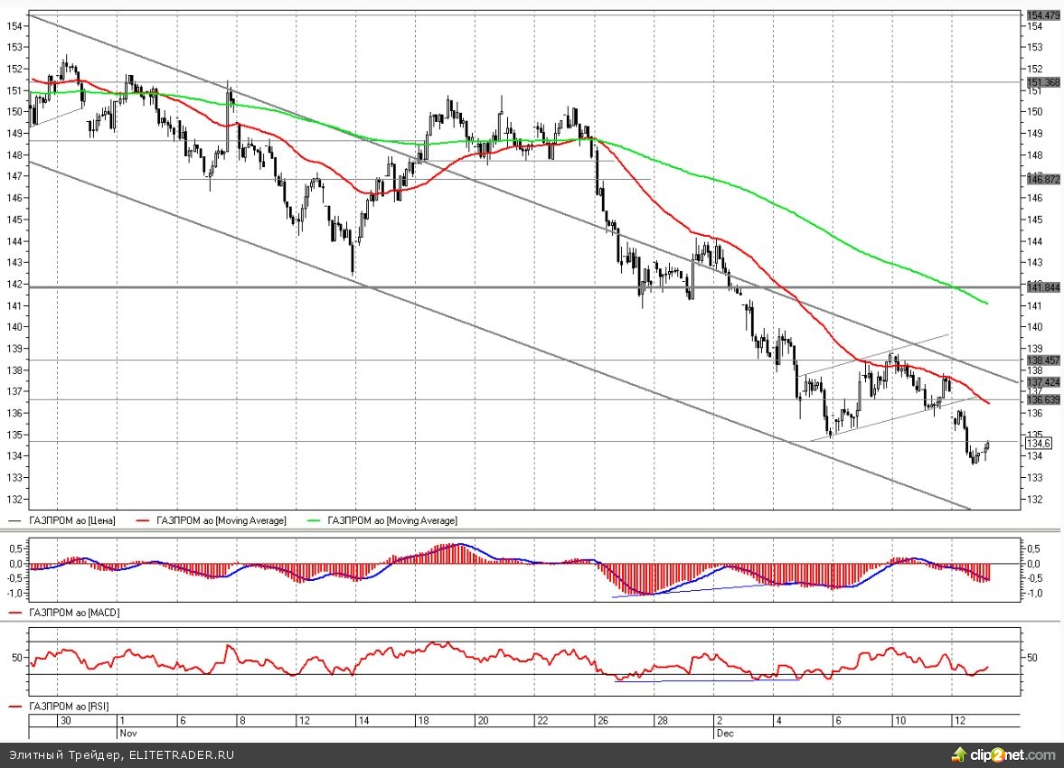Click the 136.639 price level label
The image size is (1064, 768).
pyautogui.click(x=1042, y=399)
